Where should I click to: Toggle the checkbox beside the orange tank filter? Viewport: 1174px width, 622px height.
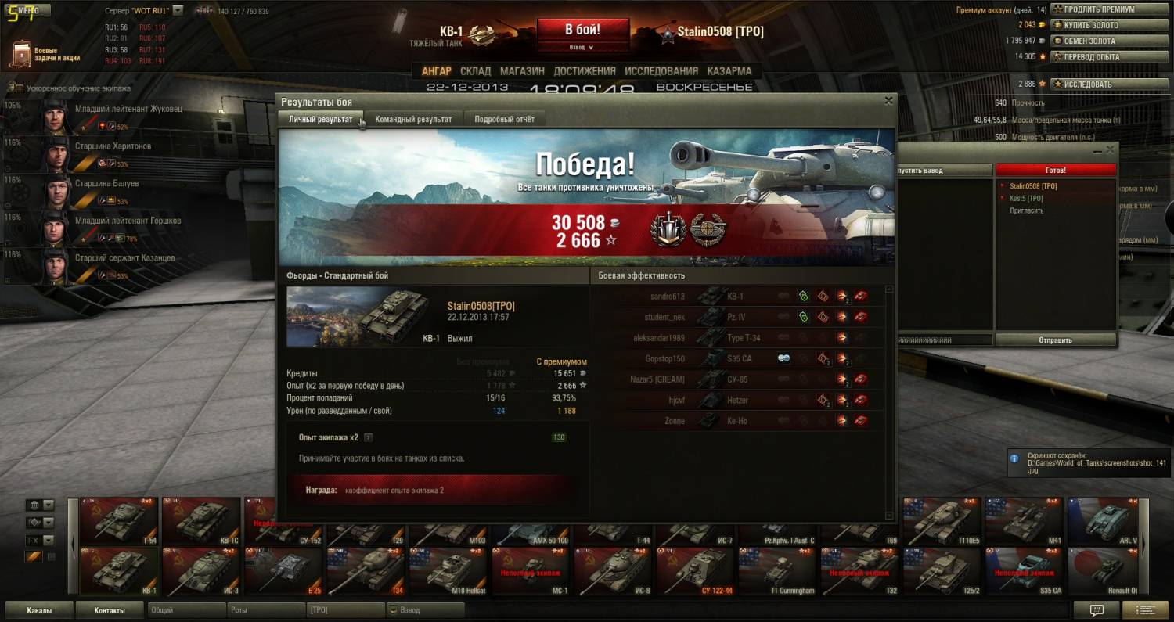(x=52, y=557)
